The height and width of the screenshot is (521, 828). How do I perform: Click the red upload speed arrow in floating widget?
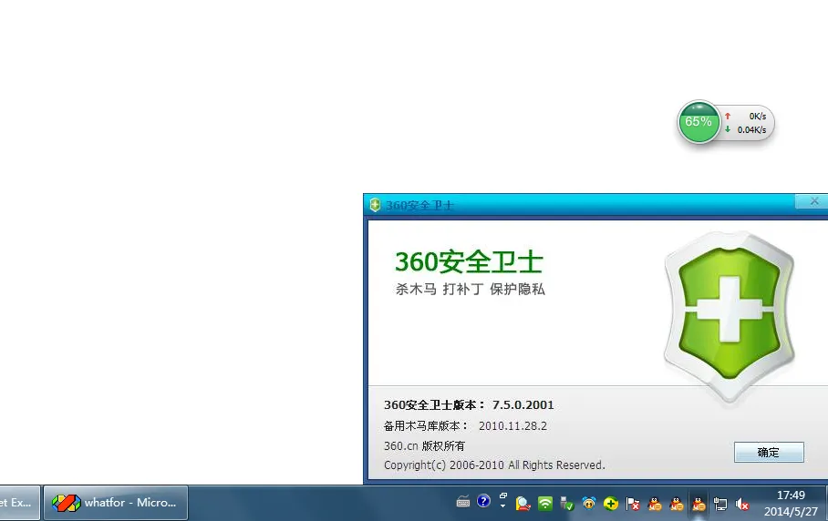point(728,116)
